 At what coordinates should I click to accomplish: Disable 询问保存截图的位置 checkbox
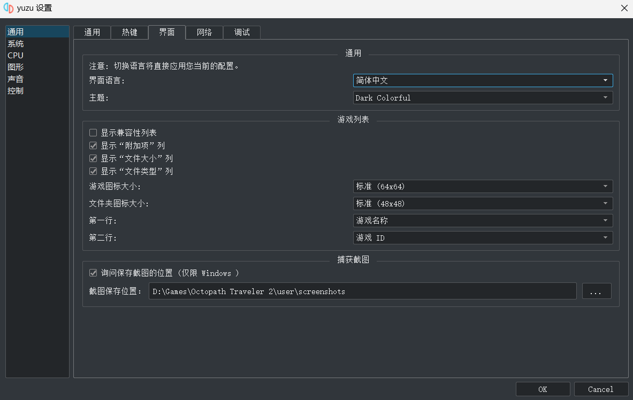[93, 273]
